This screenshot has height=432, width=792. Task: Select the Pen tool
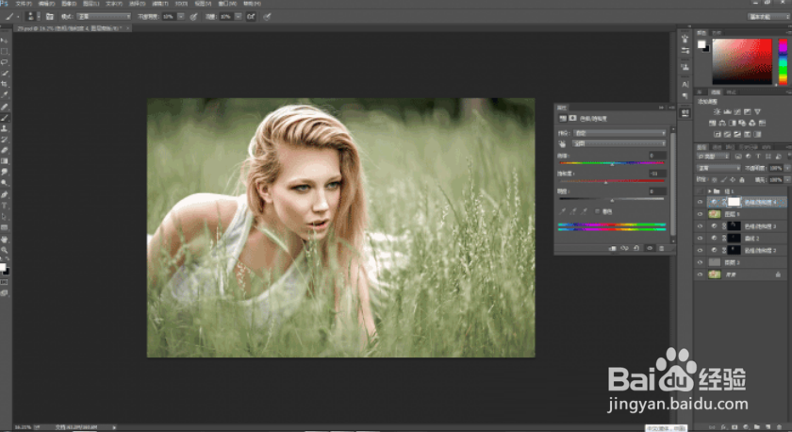point(4,194)
